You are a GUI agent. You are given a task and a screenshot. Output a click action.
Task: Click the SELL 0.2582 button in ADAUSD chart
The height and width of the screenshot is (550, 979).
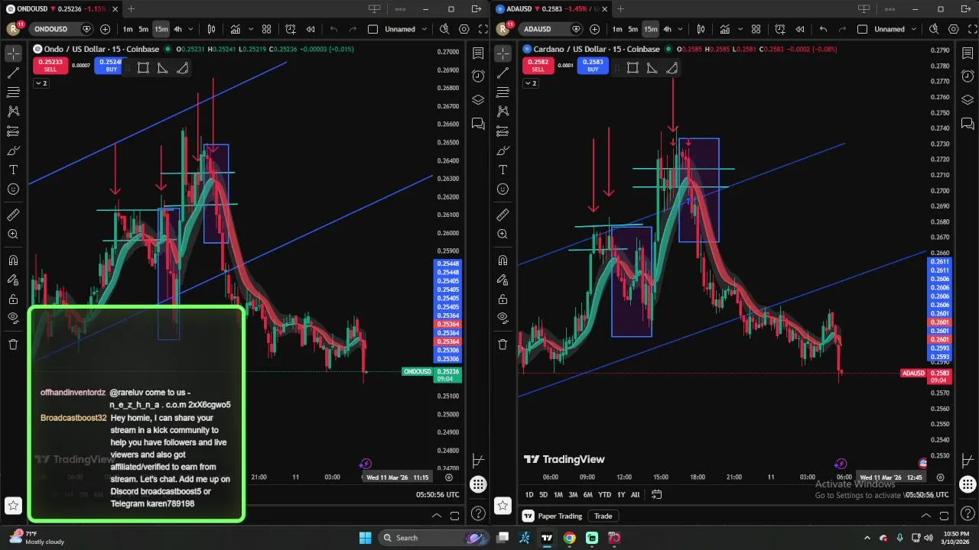[x=538, y=66]
